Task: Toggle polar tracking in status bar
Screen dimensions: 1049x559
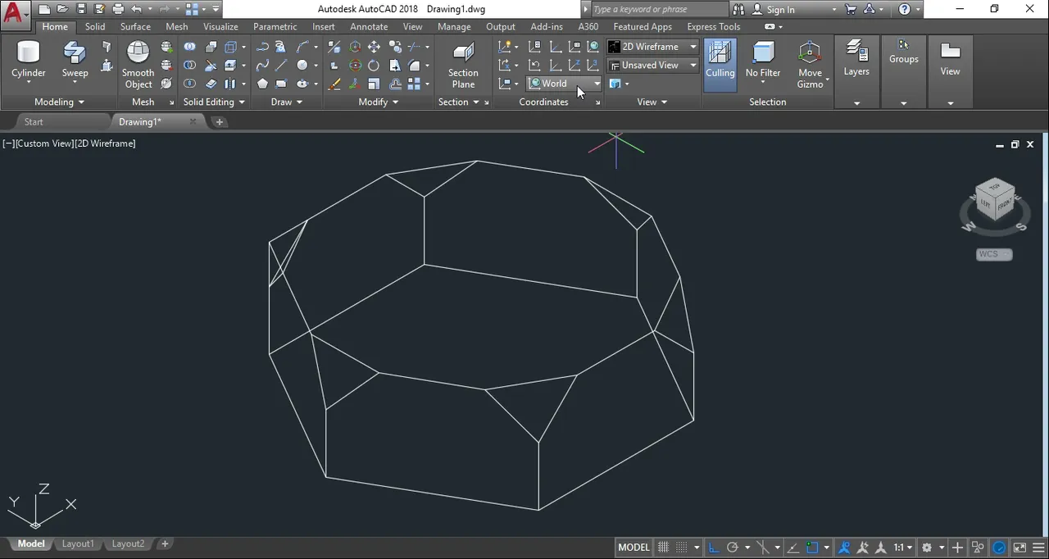Action: tap(733, 548)
